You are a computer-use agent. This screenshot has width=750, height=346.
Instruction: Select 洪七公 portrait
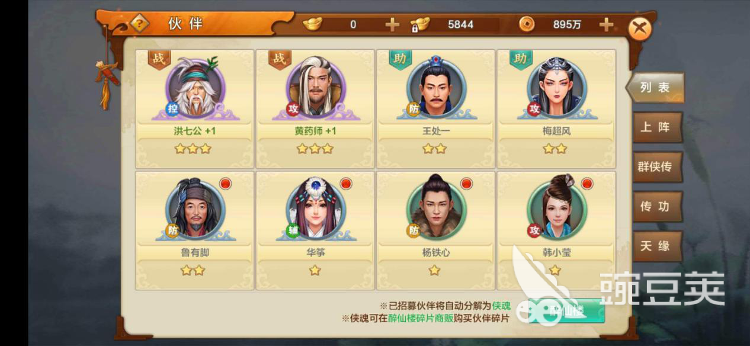(195, 86)
